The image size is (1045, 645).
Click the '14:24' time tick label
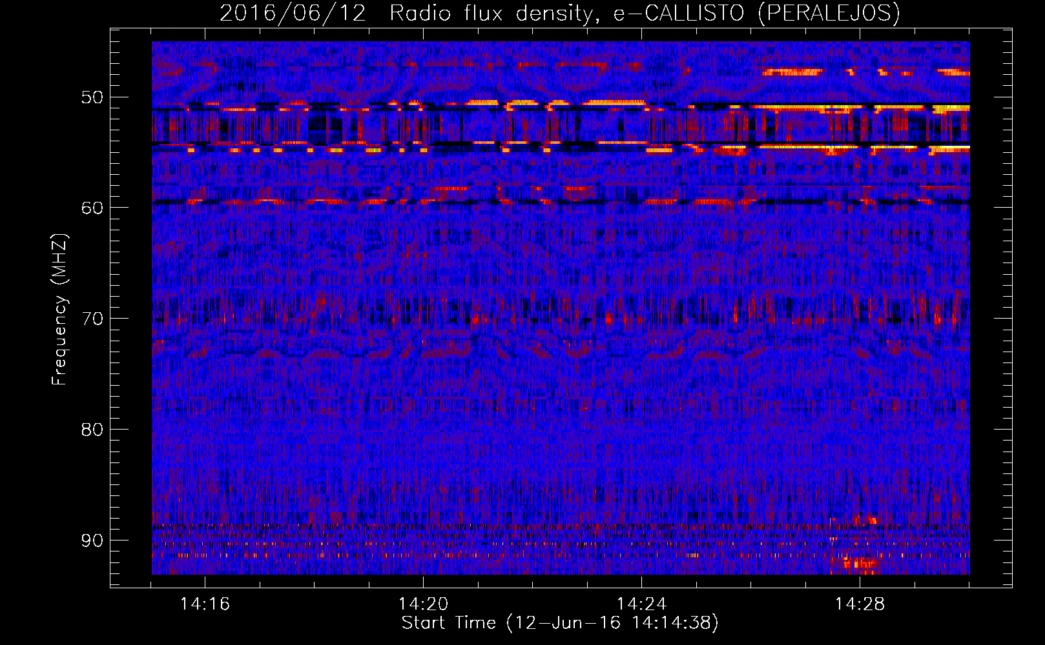(641, 604)
